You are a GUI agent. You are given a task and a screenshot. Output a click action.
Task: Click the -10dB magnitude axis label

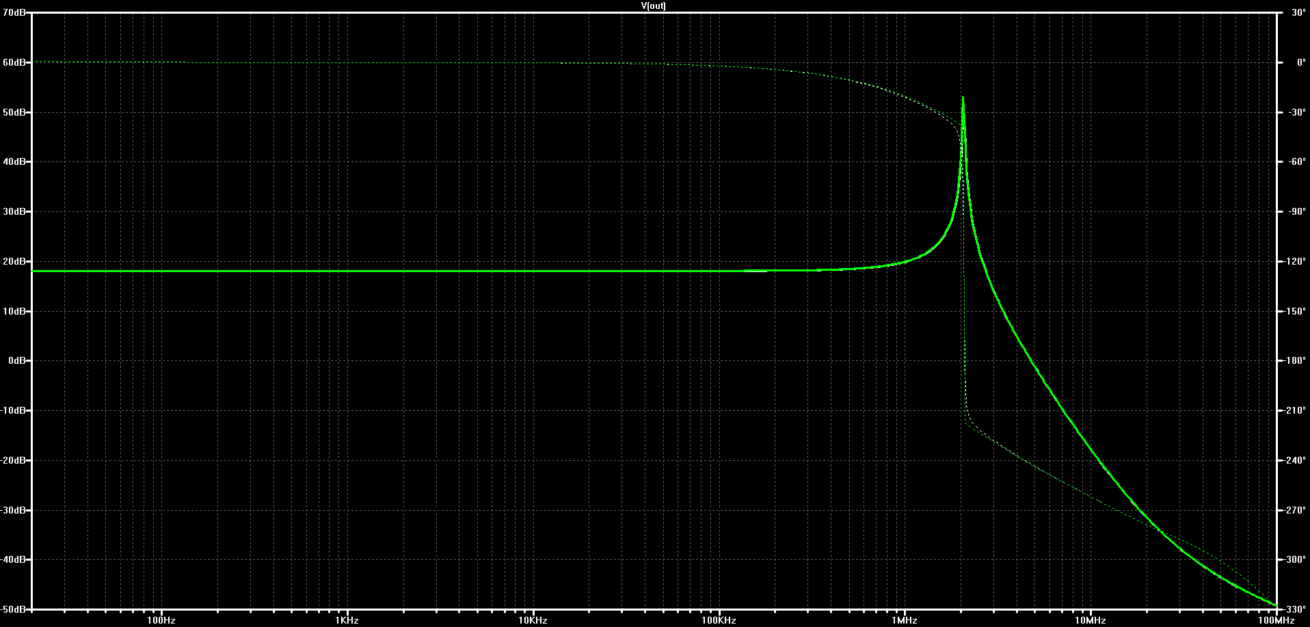(12, 410)
